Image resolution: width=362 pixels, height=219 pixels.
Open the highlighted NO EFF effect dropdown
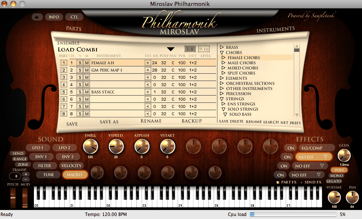314,157
